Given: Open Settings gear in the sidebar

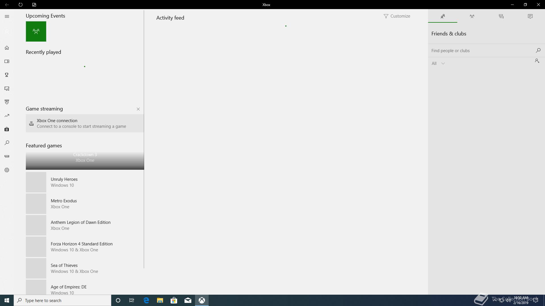Looking at the screenshot, I should 7,170.
